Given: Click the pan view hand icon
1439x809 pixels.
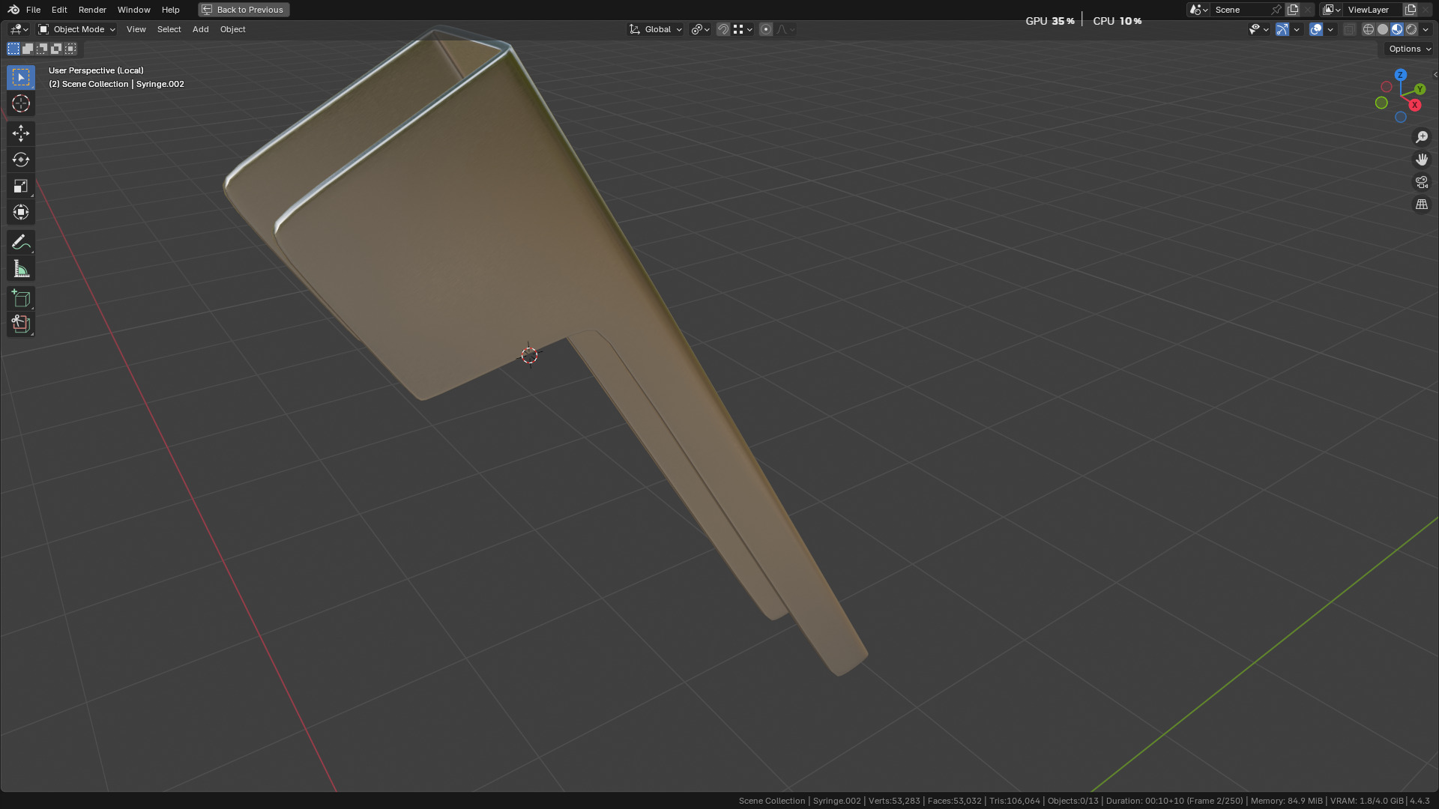Looking at the screenshot, I should pos(1422,160).
